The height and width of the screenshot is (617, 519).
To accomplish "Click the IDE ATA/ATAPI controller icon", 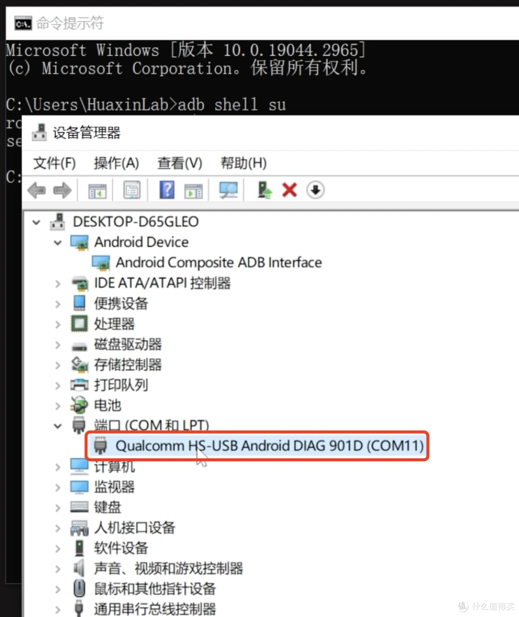I will (80, 283).
